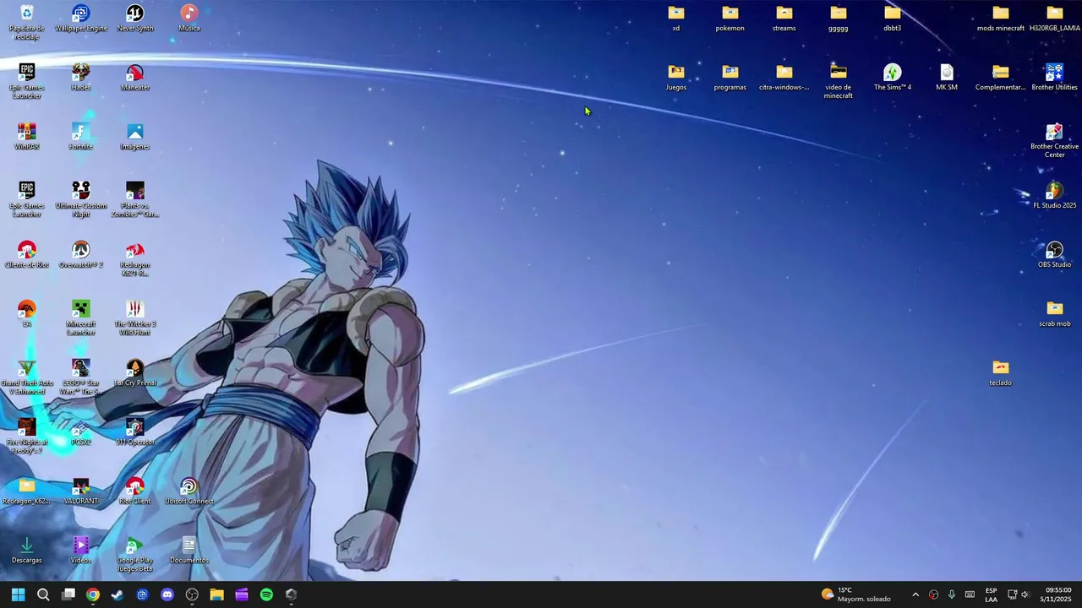Select the VALORANT shortcut
1082x608 pixels.
click(x=81, y=491)
